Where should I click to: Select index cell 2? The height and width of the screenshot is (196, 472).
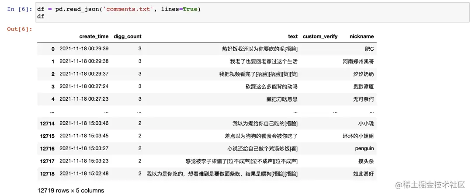(x=53, y=74)
